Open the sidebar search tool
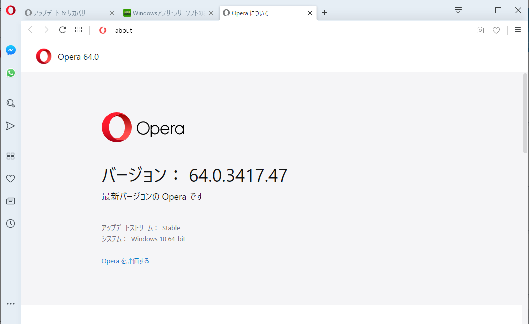Screen dimensions: 529x324 point(10,103)
